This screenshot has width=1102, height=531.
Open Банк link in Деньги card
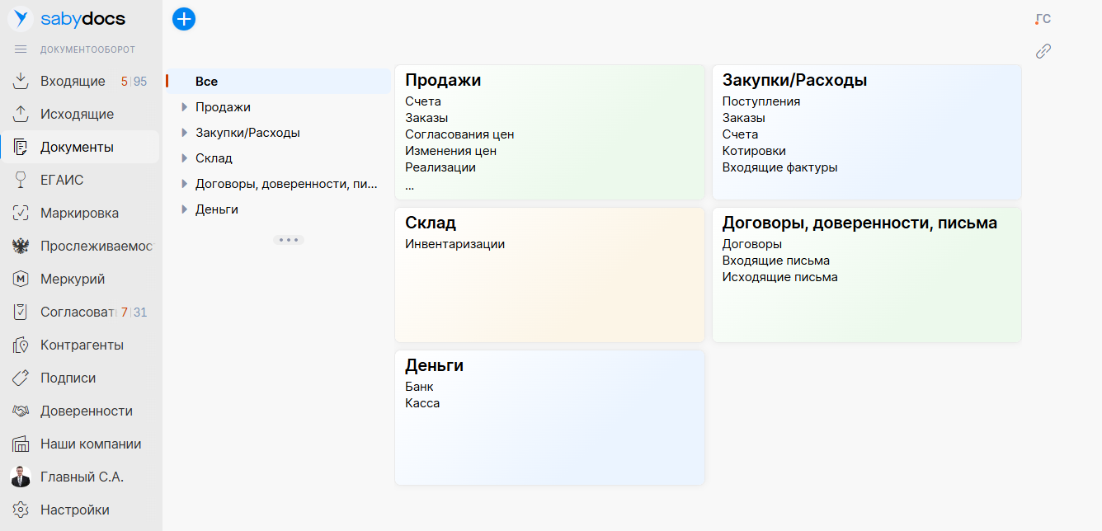coord(419,387)
